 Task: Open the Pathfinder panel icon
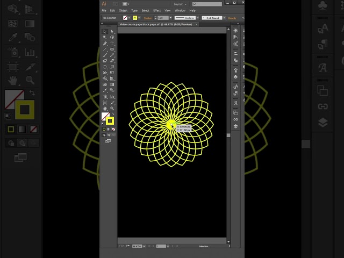click(x=235, y=60)
